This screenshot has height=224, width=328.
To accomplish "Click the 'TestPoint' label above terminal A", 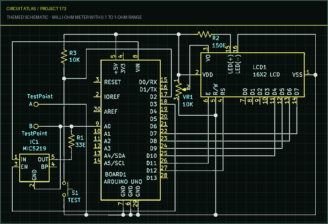I will click(40, 96).
